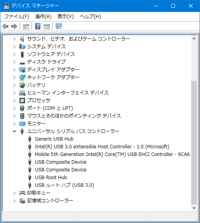Click the バッテリ battery icon
This screenshot has width=200, height=223.
(x=22, y=85)
